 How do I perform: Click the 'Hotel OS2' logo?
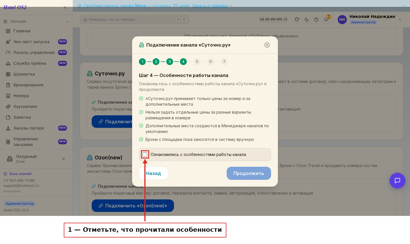15,7
